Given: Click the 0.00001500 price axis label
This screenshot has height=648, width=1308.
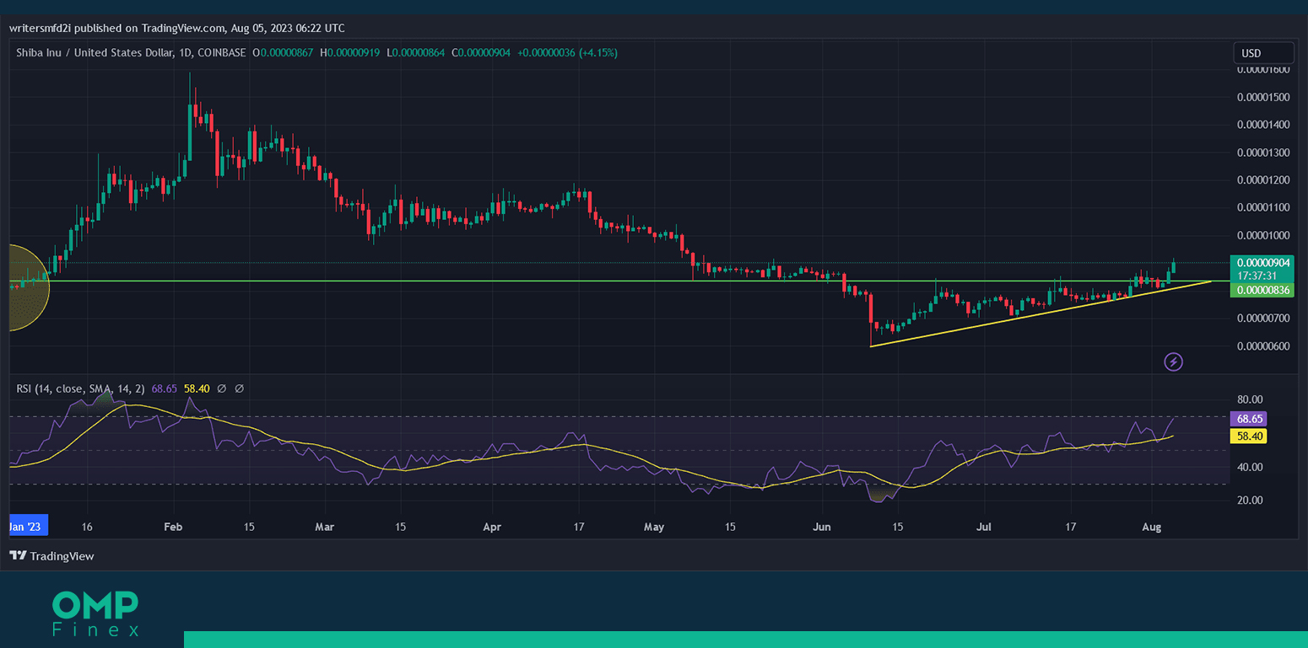Looking at the screenshot, I should 1262,97.
